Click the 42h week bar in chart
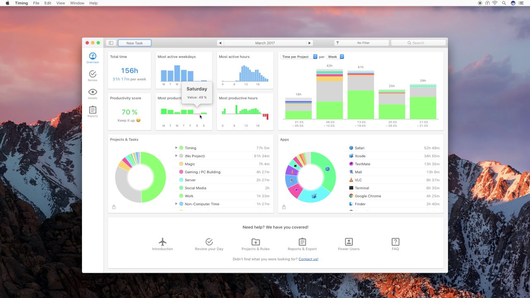The width and height of the screenshot is (530, 298). 330,94
